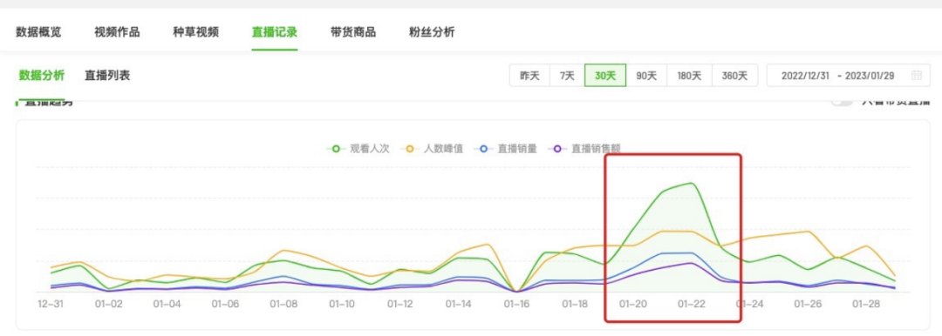Set range to 360天

[x=734, y=76]
